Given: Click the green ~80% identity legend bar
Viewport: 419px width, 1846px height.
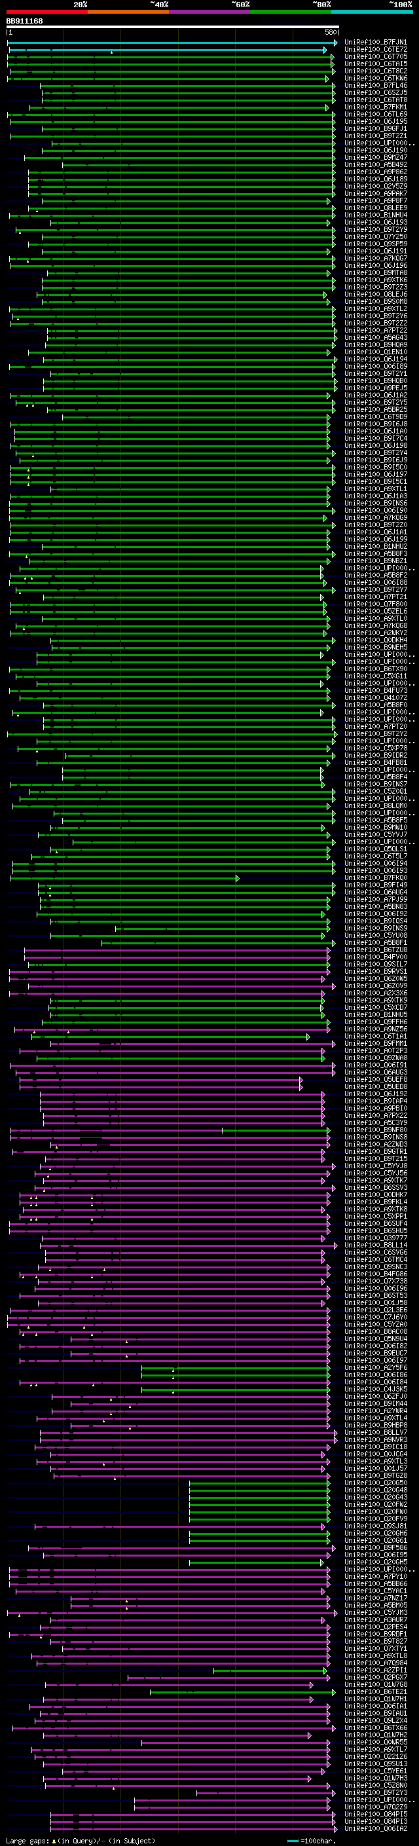Looking at the screenshot, I should point(291,12).
